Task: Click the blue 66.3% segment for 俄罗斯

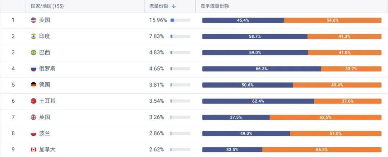Action: (x=262, y=69)
